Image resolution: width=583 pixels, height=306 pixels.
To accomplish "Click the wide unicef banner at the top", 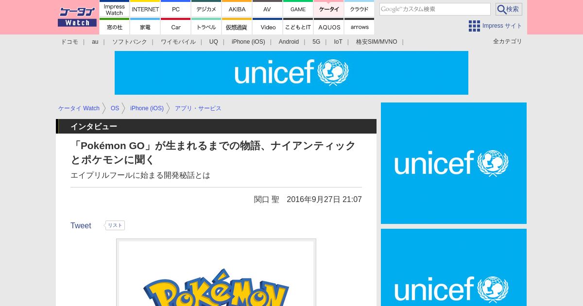I will pos(291,73).
